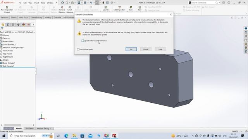Show hidden system tray icons
This screenshot has width=248, height=139.
click(x=193, y=136)
